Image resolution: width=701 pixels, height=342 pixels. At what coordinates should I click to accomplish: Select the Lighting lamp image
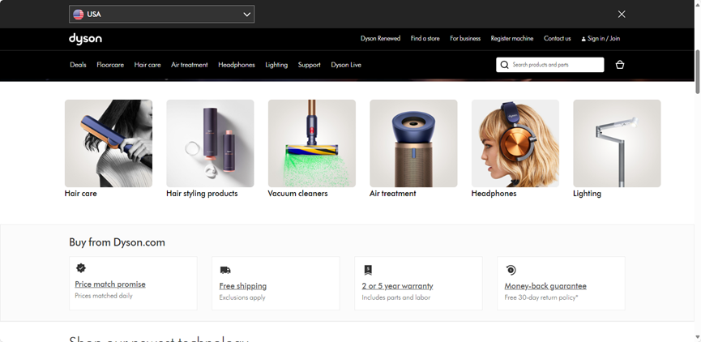(617, 143)
